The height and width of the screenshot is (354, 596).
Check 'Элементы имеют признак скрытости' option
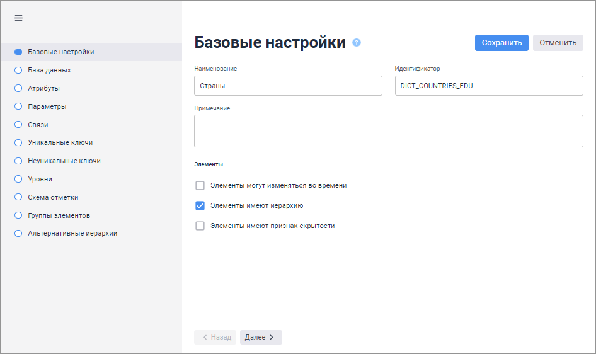tap(200, 226)
